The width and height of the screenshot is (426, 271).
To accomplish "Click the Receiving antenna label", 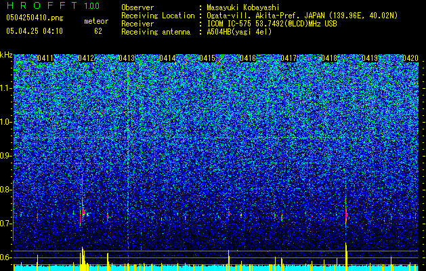I will [x=156, y=32].
